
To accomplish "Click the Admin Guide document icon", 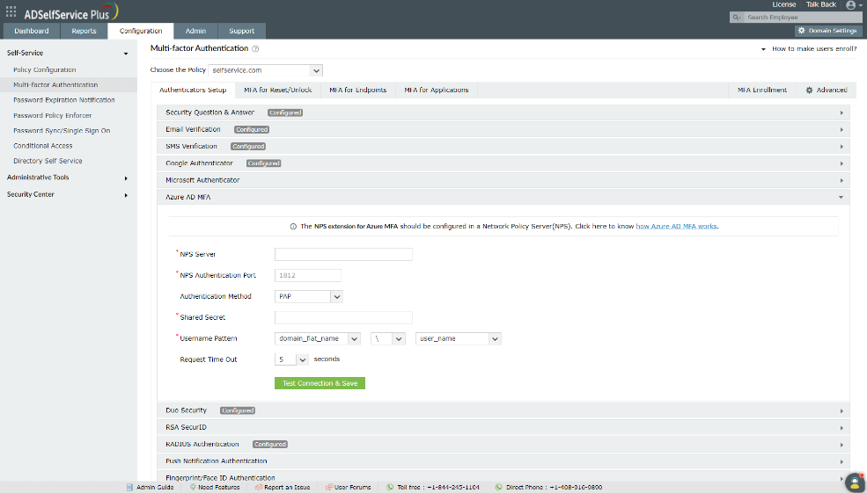I will (129, 487).
